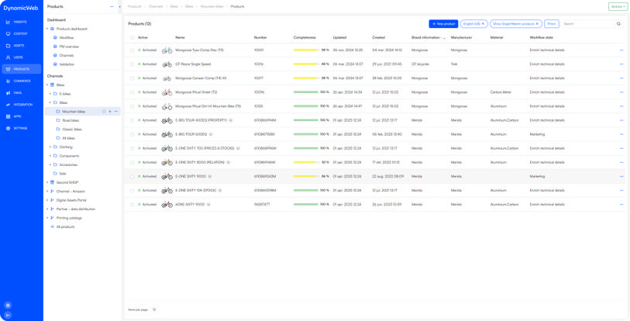
Task: Open the row menu for Mongoose Tyax Comp Disc
Action: pos(621,50)
